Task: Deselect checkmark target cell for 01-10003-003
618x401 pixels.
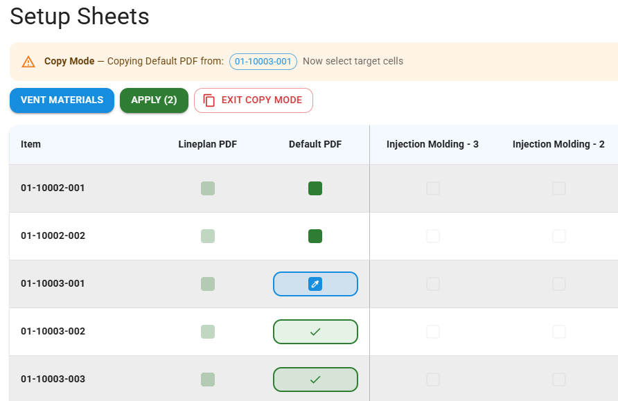Action: 315,380
